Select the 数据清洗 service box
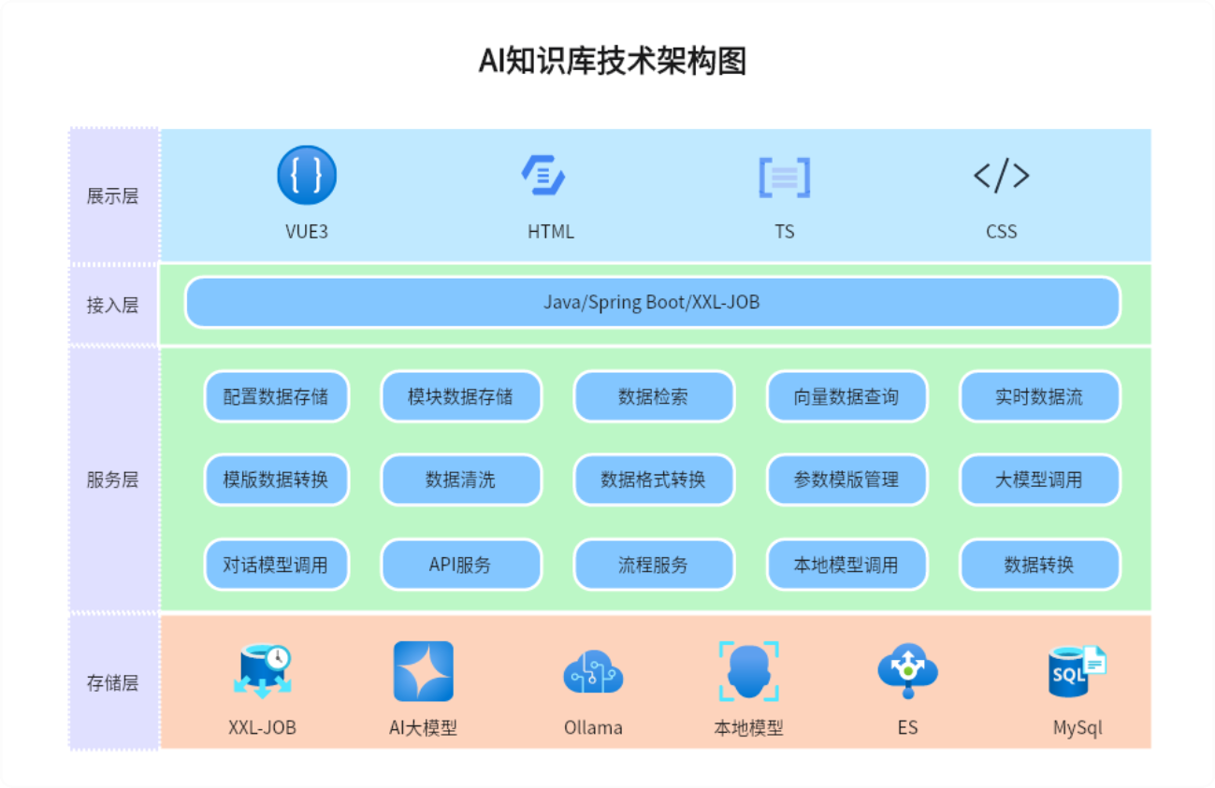This screenshot has height=788, width=1215. (461, 480)
